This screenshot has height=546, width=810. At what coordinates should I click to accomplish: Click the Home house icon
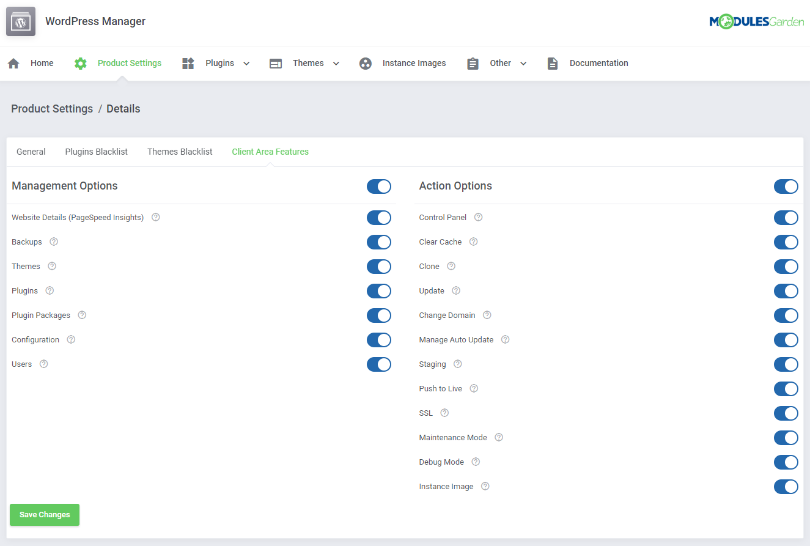click(x=13, y=64)
